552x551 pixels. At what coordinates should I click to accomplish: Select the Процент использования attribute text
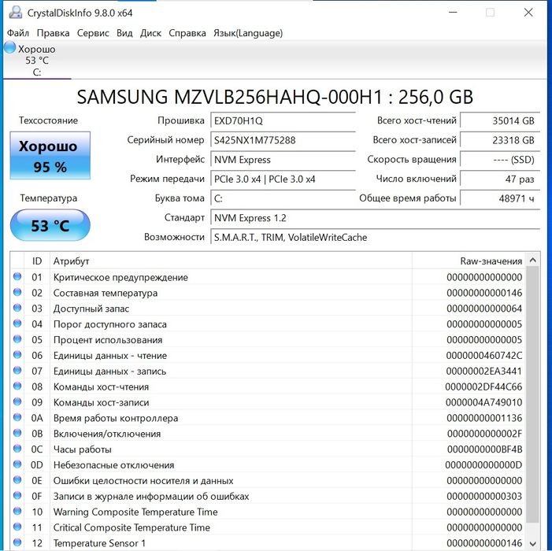(108, 340)
